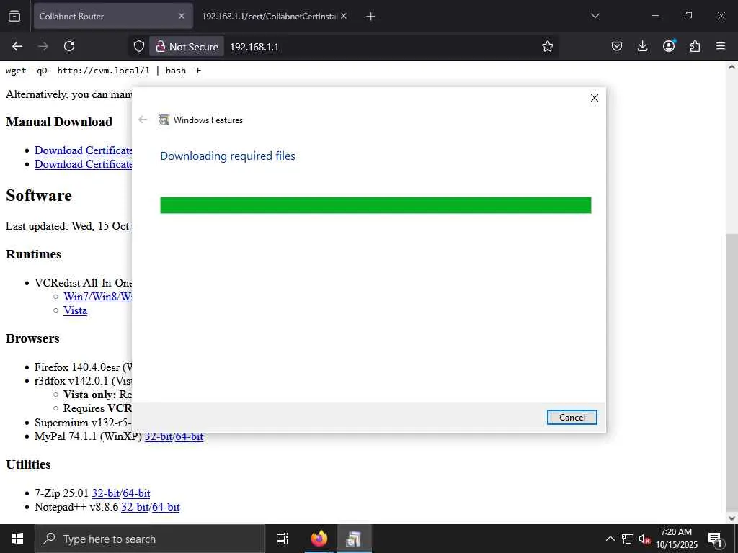
Task: Open the second Download Certificate link
Action: pyautogui.click(x=84, y=164)
